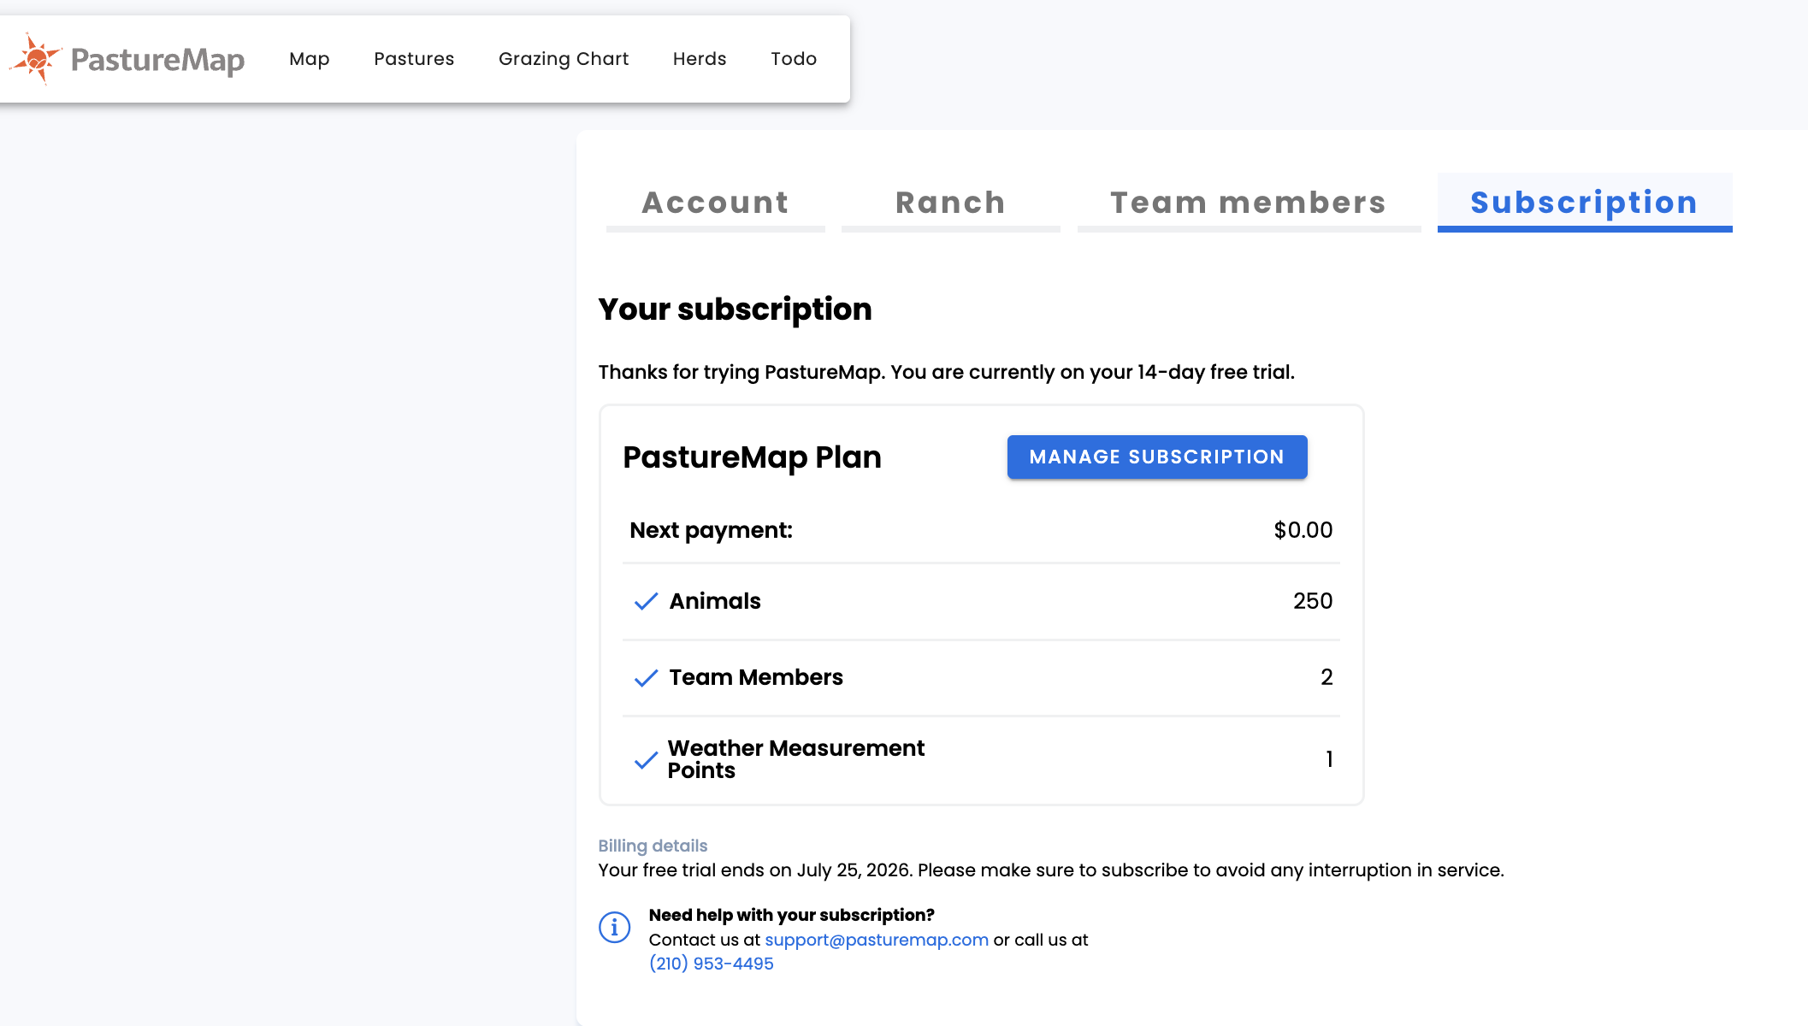Image resolution: width=1808 pixels, height=1026 pixels.
Task: Open the Team members tab
Action: tap(1249, 203)
